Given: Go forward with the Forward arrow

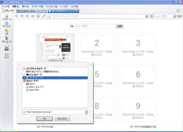Looking at the screenshot, I should pos(27,16).
